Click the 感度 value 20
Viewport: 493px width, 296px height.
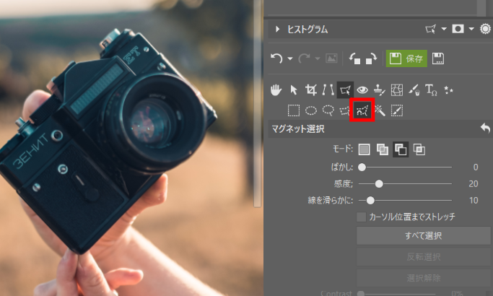[x=474, y=183]
